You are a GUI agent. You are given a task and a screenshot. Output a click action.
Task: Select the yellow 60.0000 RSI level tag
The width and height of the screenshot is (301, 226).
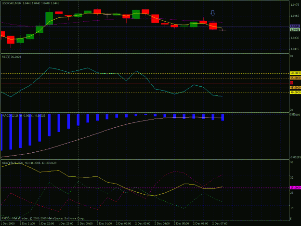coord(295,73)
